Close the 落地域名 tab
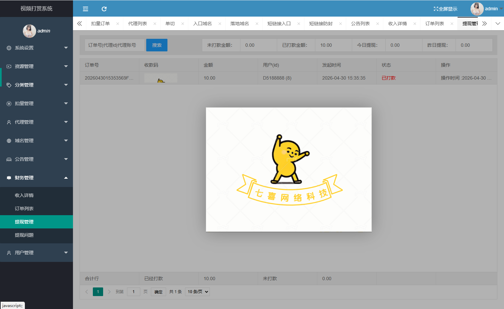This screenshot has height=309, width=504. pyautogui.click(x=257, y=24)
